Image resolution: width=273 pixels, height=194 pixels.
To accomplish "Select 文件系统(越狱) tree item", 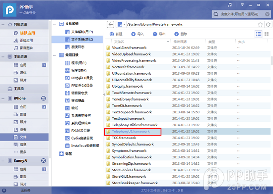I will pyautogui.click(x=77, y=40).
